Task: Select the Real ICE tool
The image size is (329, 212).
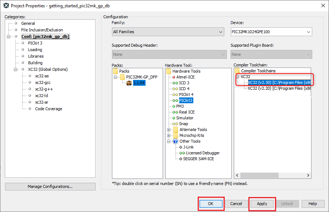Action: click(186, 112)
